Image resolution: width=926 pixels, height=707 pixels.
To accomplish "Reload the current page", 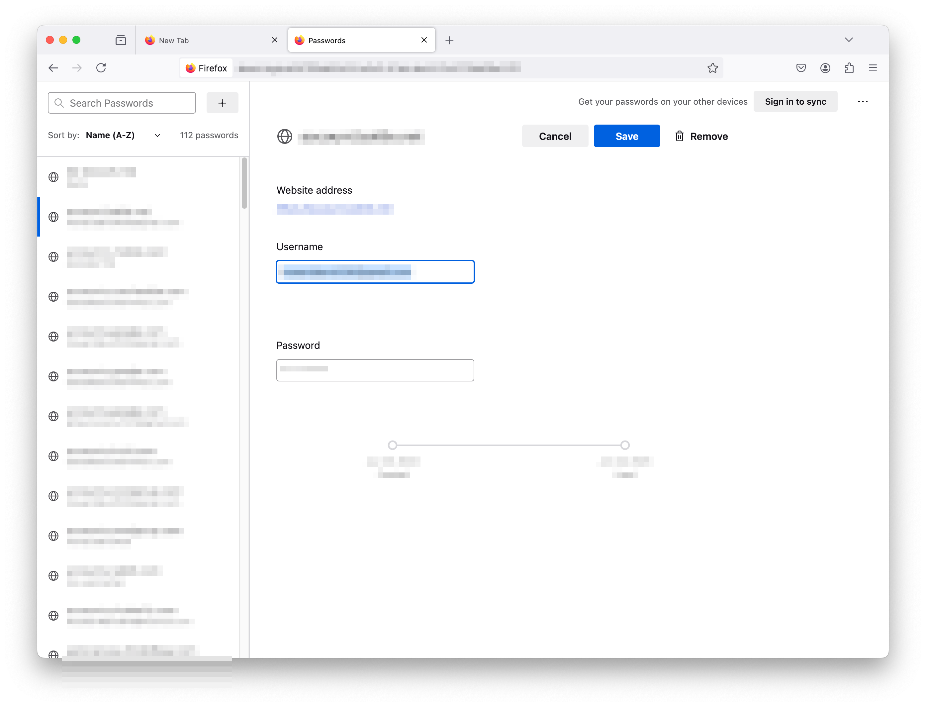I will coord(101,68).
